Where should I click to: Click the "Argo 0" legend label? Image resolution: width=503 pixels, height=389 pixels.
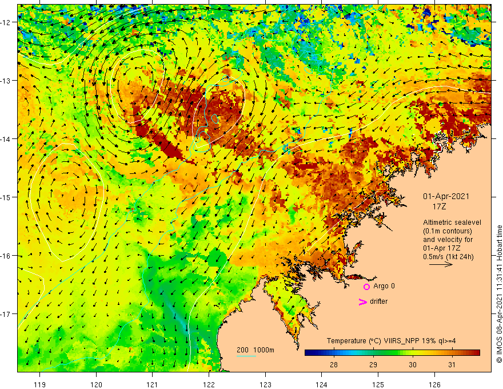coord(384,286)
